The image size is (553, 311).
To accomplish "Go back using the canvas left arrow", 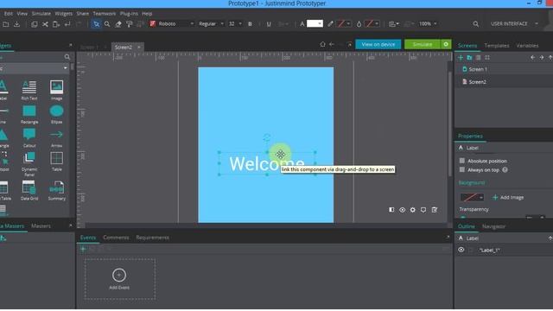I will click(x=332, y=44).
